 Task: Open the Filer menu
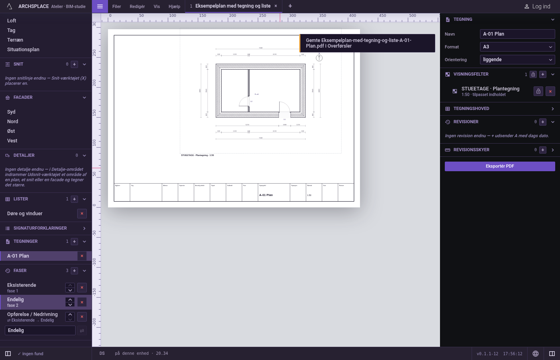[117, 6]
